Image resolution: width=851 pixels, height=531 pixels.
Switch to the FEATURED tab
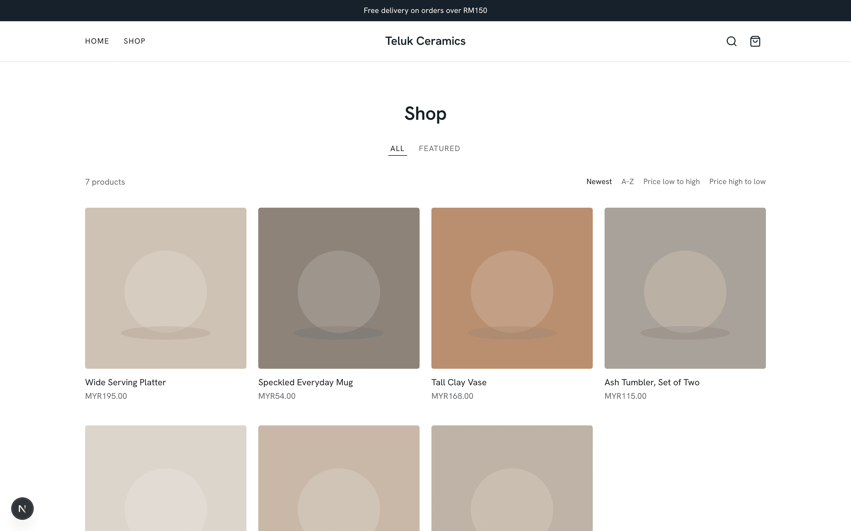pyautogui.click(x=439, y=149)
